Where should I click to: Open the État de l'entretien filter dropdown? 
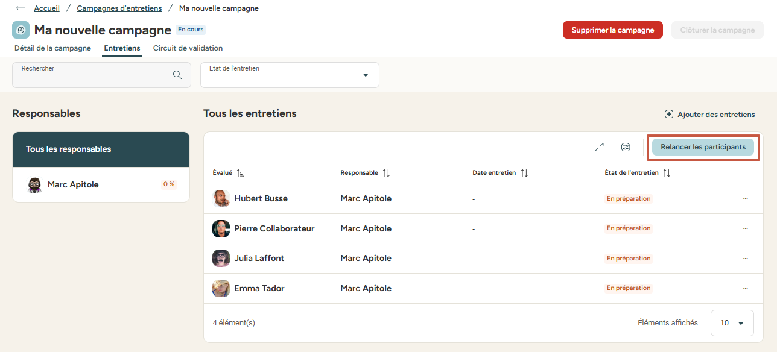pos(290,75)
